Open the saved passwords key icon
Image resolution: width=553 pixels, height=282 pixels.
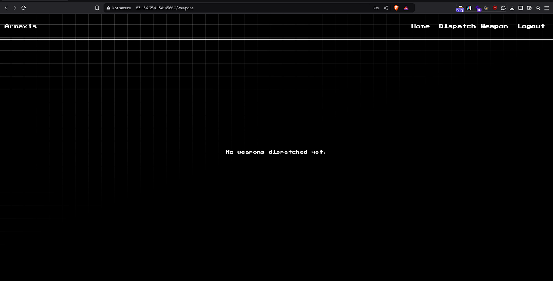[x=376, y=8]
